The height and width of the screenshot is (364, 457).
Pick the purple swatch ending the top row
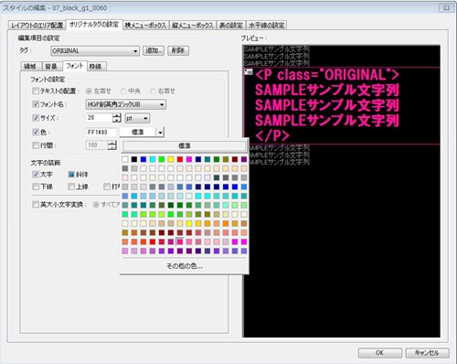coord(244,159)
